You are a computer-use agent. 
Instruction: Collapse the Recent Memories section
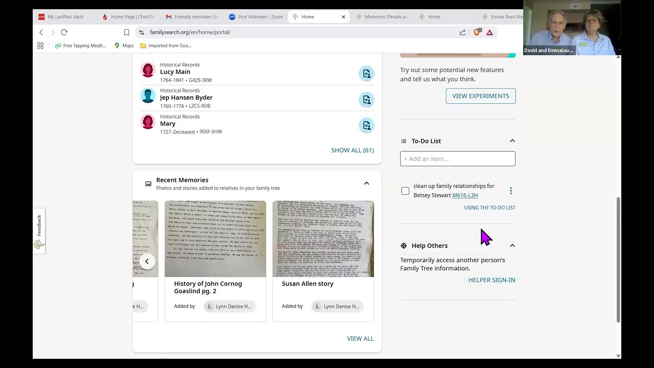tap(366, 183)
